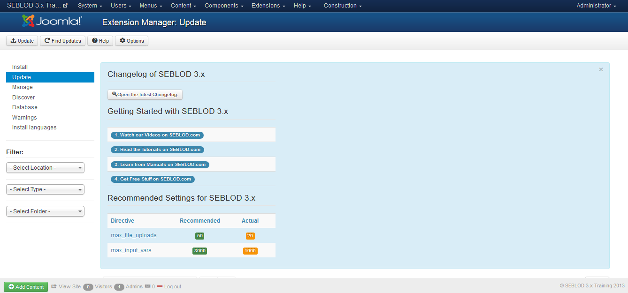Click Watch our Videos on SEBLOD.com
Viewport: 628px width, 293px height.
pos(157,135)
